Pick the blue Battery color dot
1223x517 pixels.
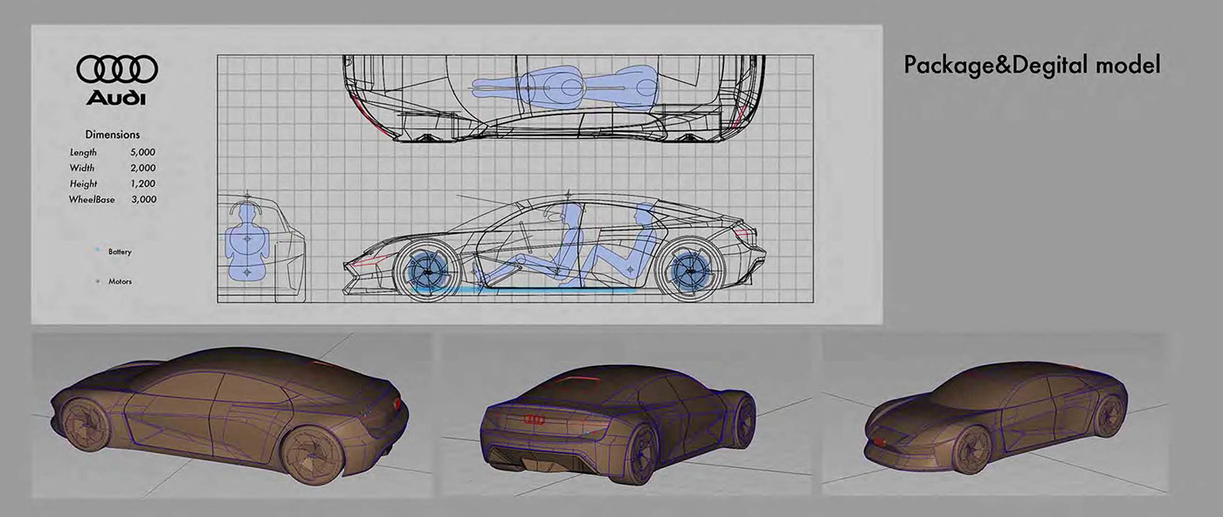[96, 251]
